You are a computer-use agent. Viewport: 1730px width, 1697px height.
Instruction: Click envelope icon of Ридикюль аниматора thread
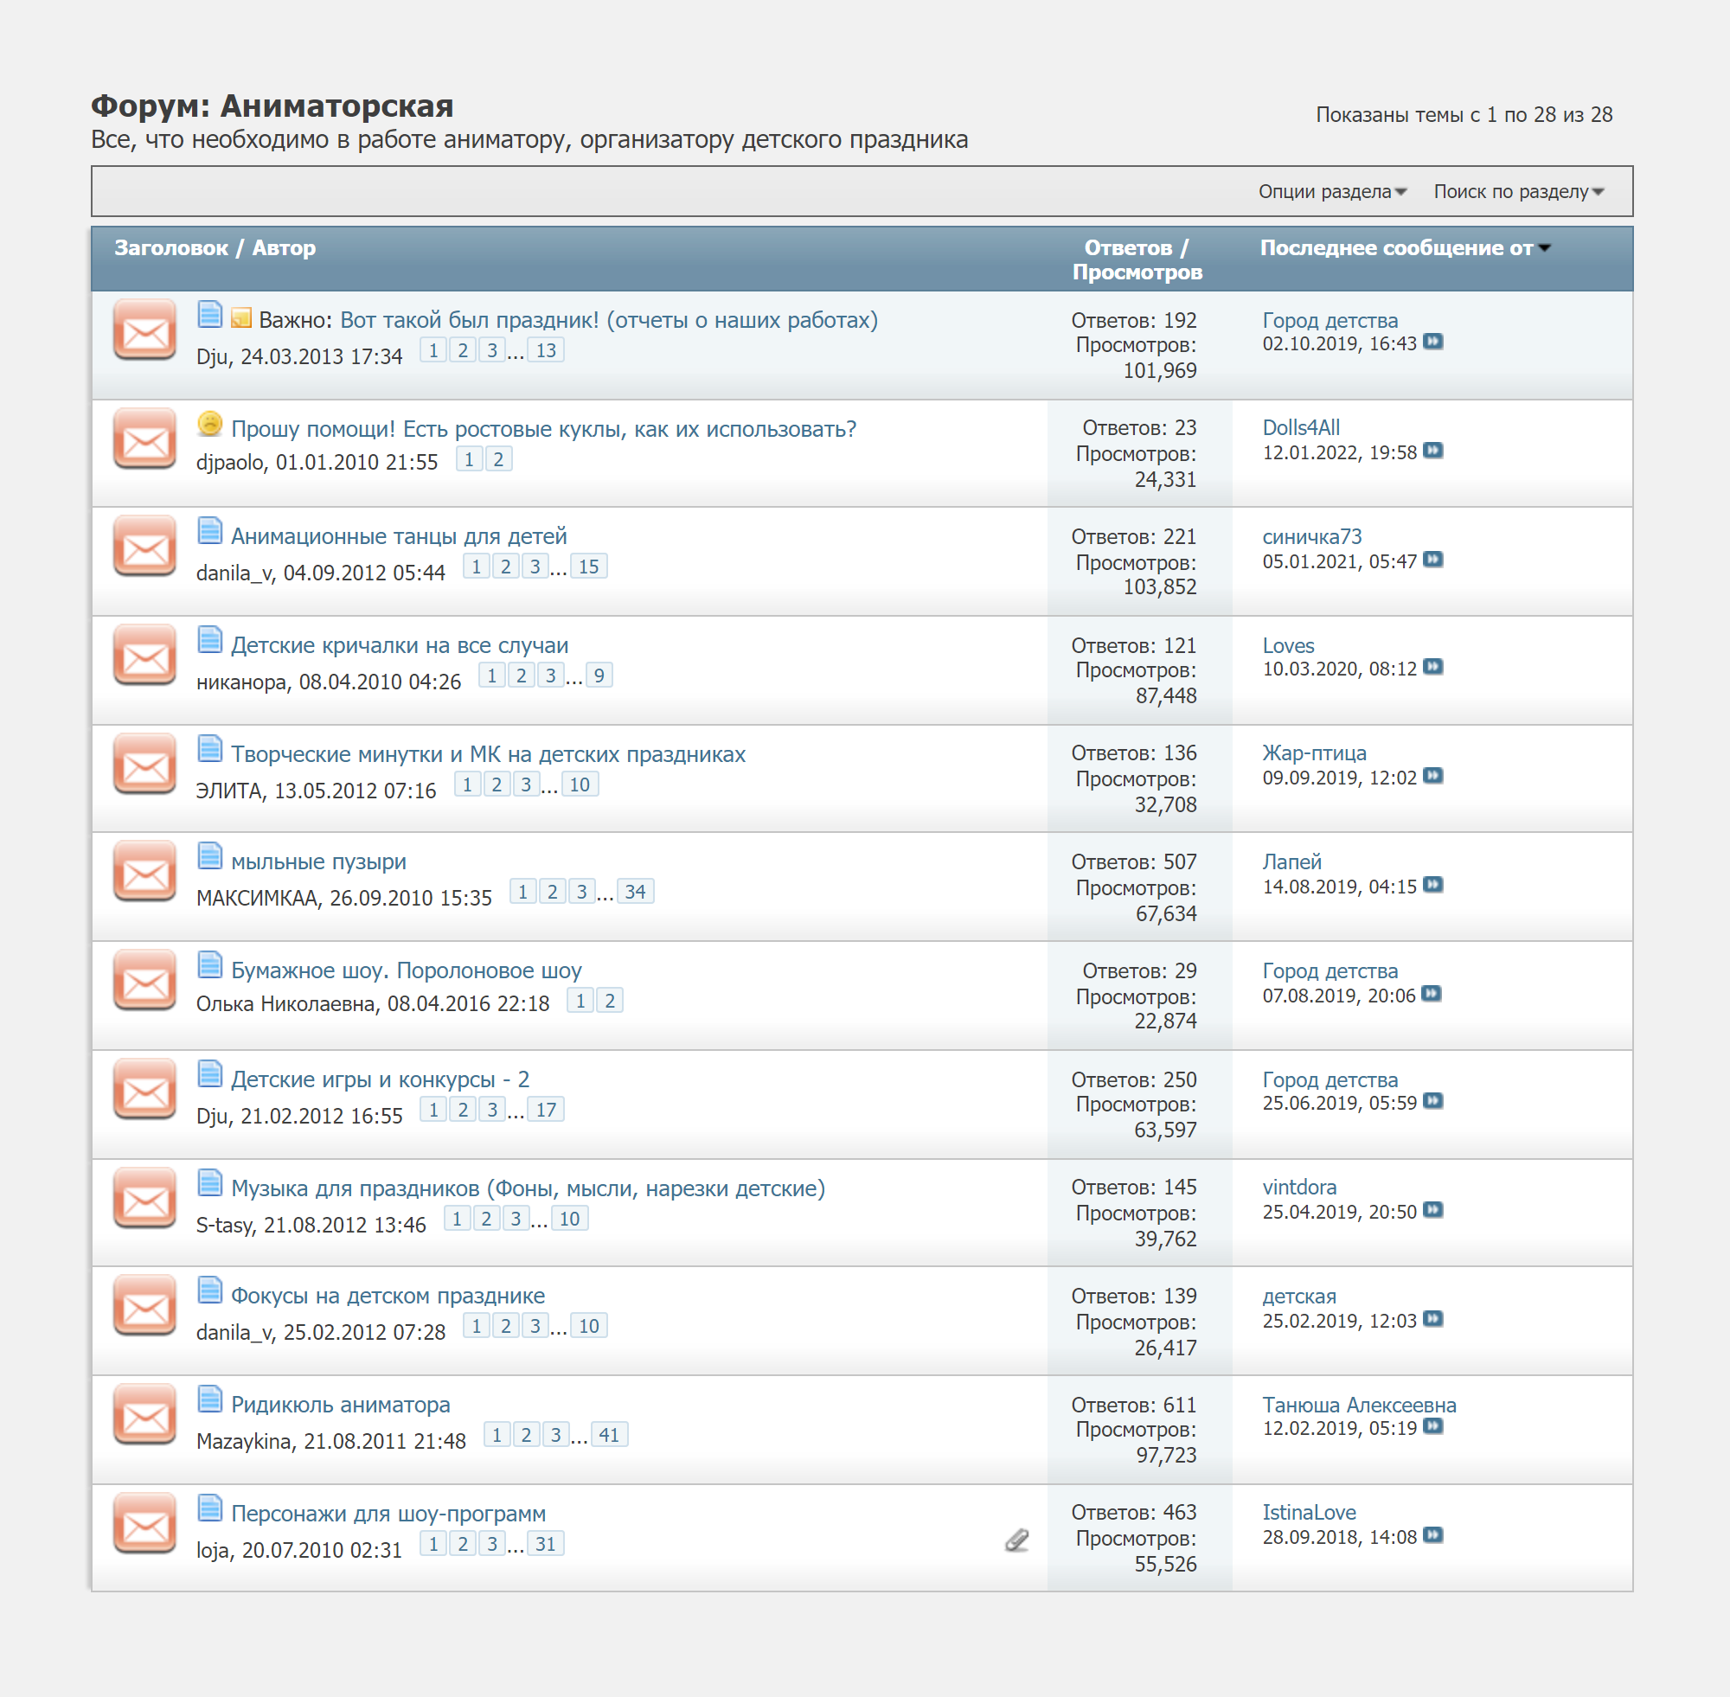click(x=144, y=1414)
